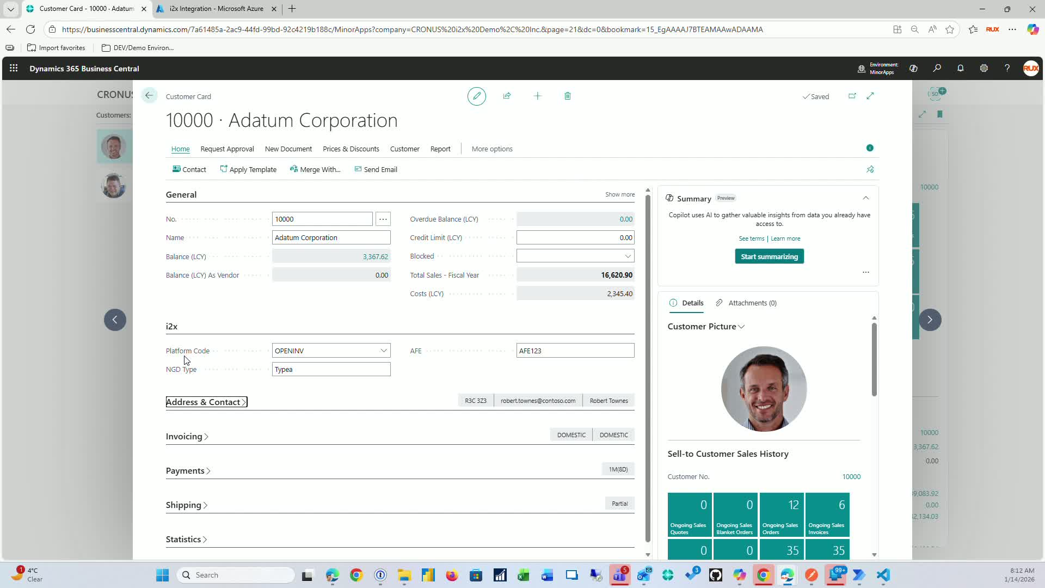Image resolution: width=1045 pixels, height=588 pixels.
Task: Open the Blocked dropdown
Action: (x=628, y=256)
